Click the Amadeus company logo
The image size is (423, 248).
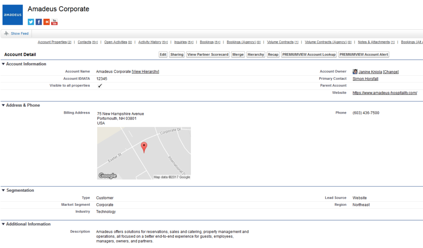point(13,15)
